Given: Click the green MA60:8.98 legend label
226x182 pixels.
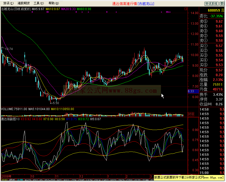Looking at the screenshot, I should click(84, 9).
